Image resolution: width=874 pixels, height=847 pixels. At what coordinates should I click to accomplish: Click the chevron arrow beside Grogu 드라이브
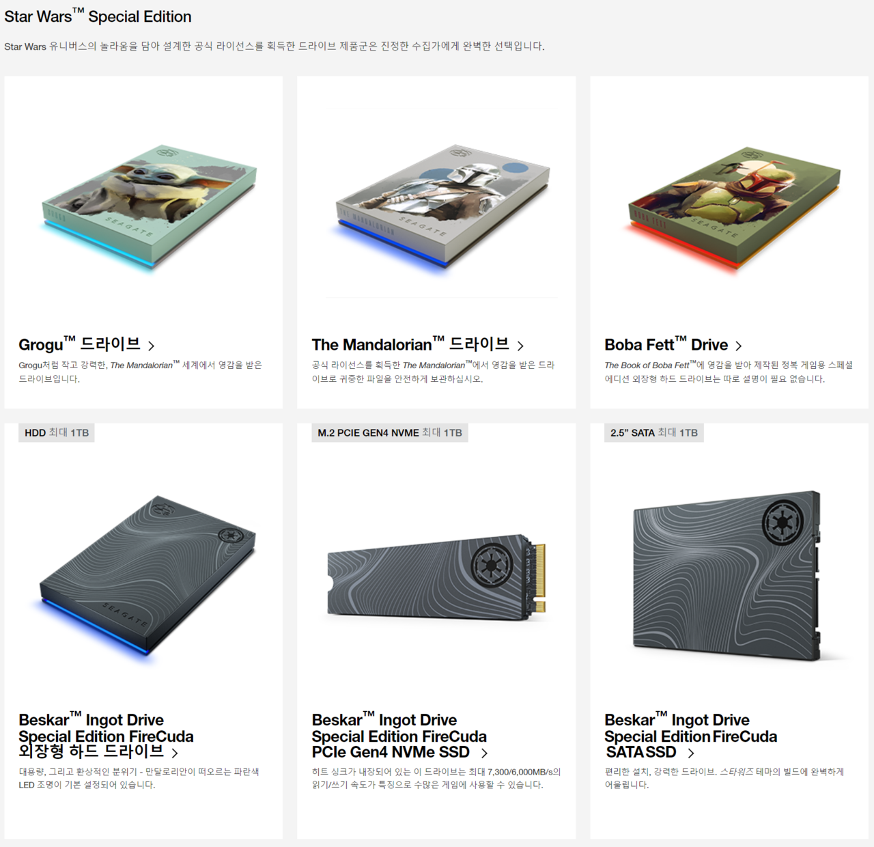coord(152,346)
